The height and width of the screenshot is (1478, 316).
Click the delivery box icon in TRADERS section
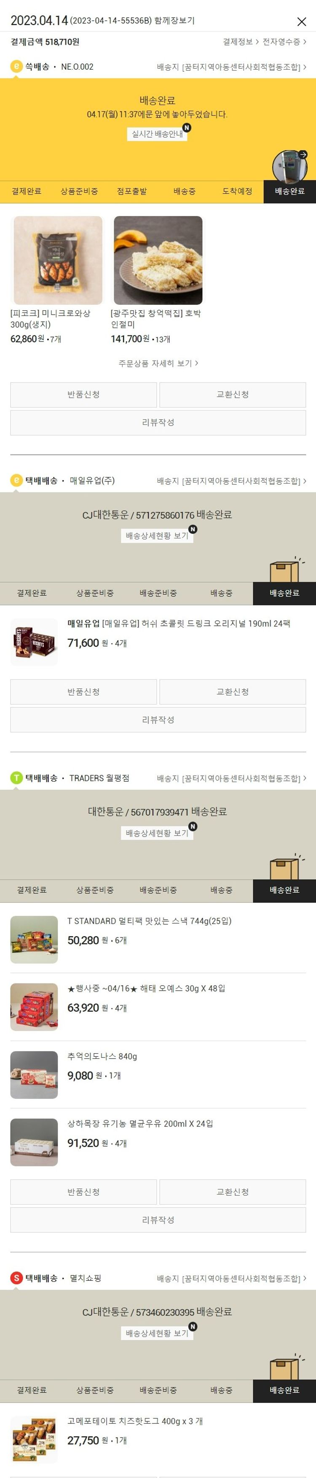pos(286,867)
